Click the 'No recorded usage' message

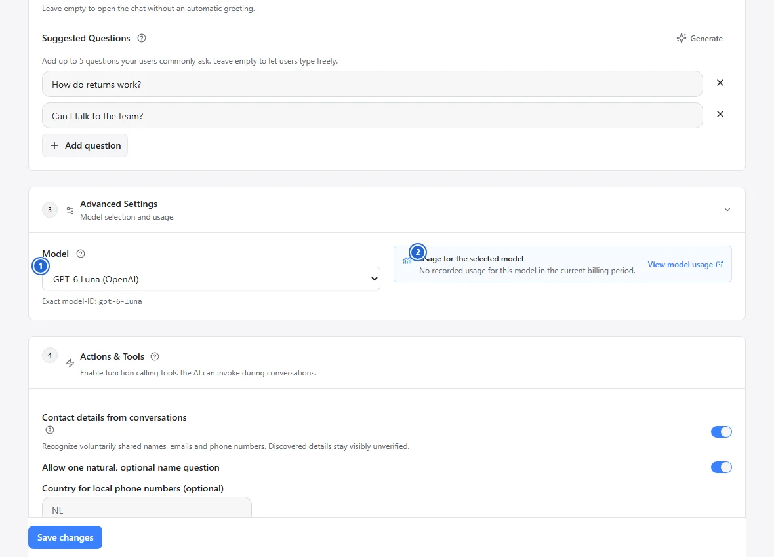tap(527, 271)
